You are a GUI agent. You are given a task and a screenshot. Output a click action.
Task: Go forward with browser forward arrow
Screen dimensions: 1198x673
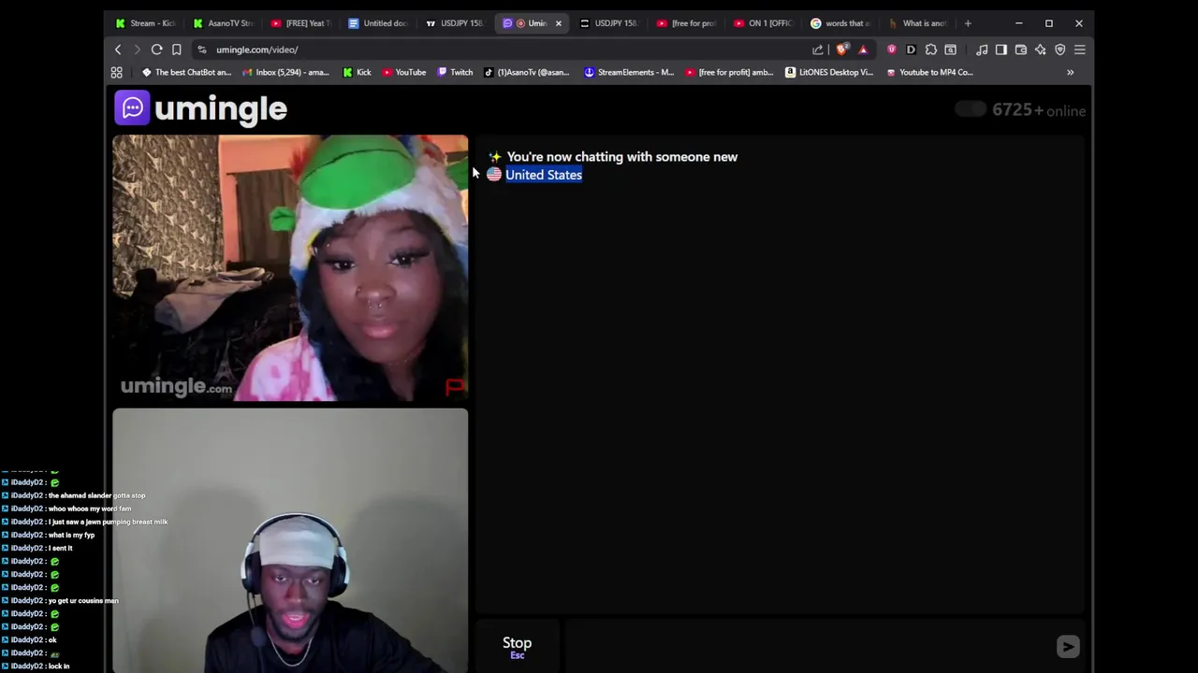click(137, 50)
